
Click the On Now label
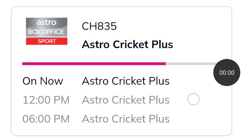[x=43, y=81]
